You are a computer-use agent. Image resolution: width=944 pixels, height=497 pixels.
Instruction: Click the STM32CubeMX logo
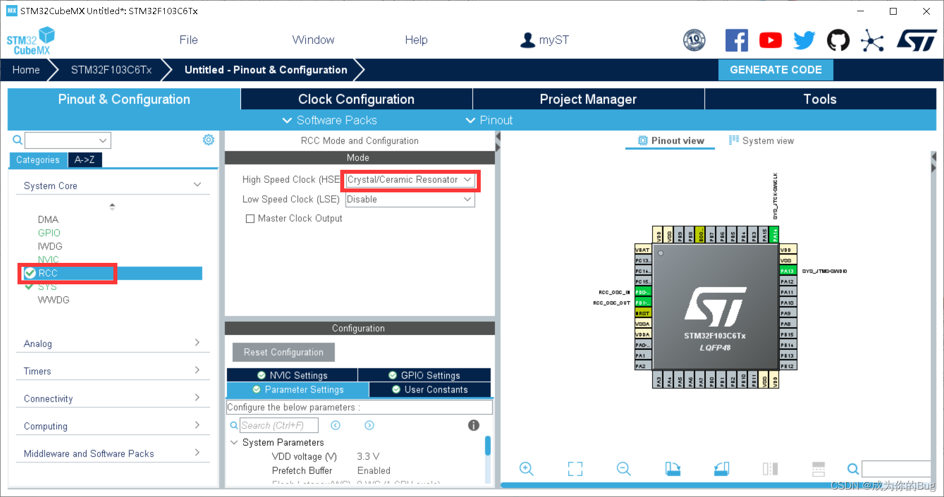pos(31,41)
